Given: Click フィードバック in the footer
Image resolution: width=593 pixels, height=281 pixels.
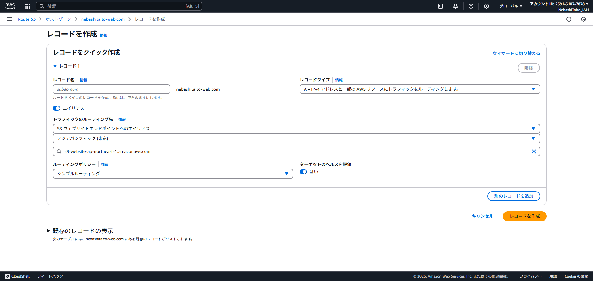Looking at the screenshot, I should coord(50,276).
